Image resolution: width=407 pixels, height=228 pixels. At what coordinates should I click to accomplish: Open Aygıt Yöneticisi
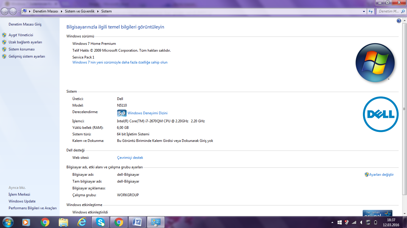pyautogui.click(x=21, y=35)
